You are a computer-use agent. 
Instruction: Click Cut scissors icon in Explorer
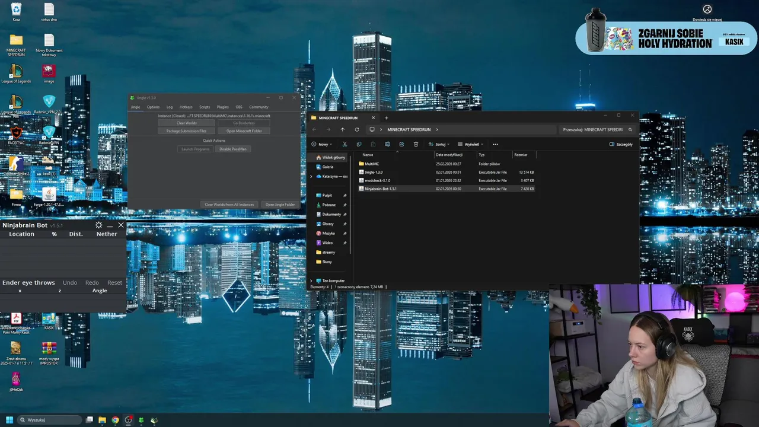point(345,144)
